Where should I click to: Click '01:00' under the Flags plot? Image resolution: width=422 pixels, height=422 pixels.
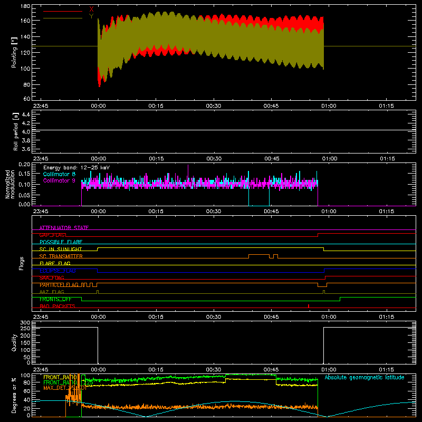(329, 317)
